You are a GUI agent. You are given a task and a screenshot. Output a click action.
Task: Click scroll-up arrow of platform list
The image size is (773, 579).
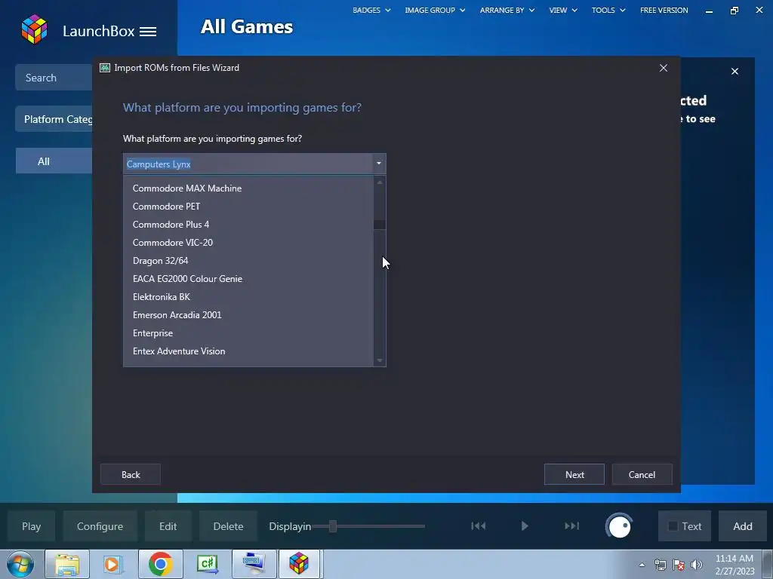(380, 182)
